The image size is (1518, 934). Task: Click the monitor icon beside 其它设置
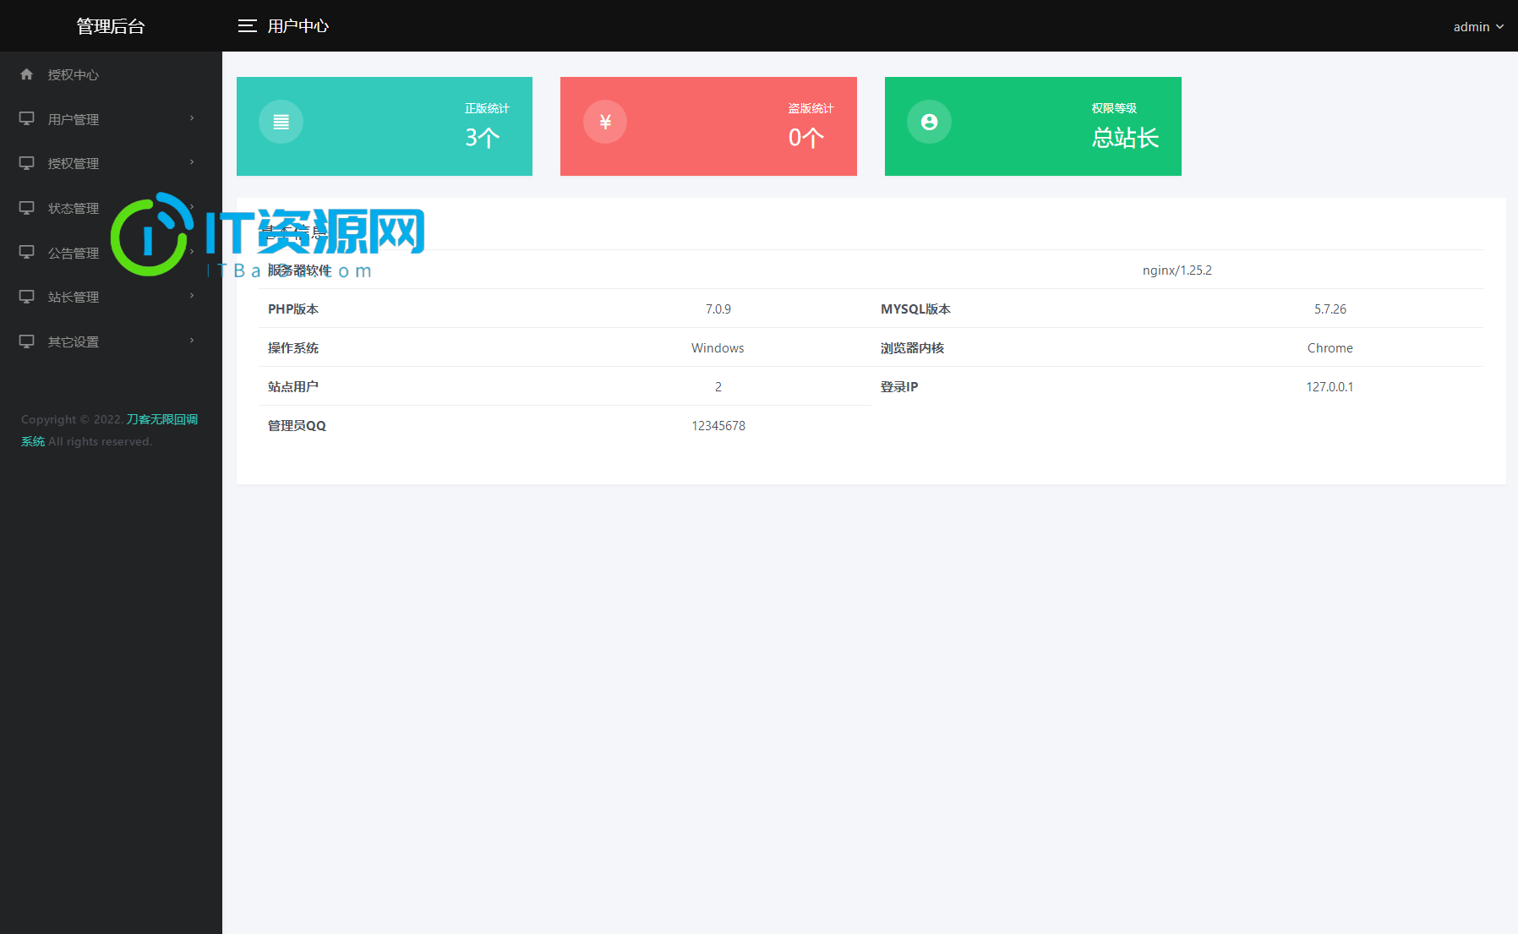coord(27,341)
